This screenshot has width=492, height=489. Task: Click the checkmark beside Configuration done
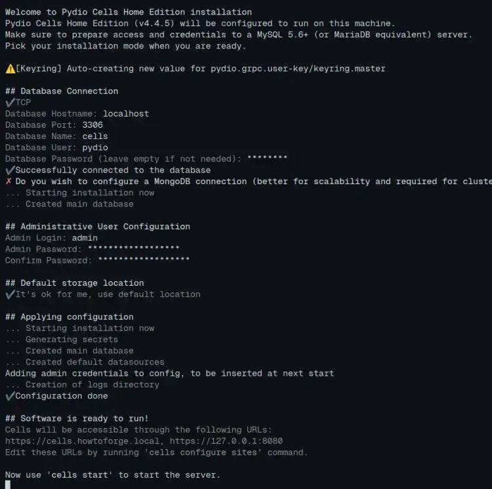coord(10,396)
